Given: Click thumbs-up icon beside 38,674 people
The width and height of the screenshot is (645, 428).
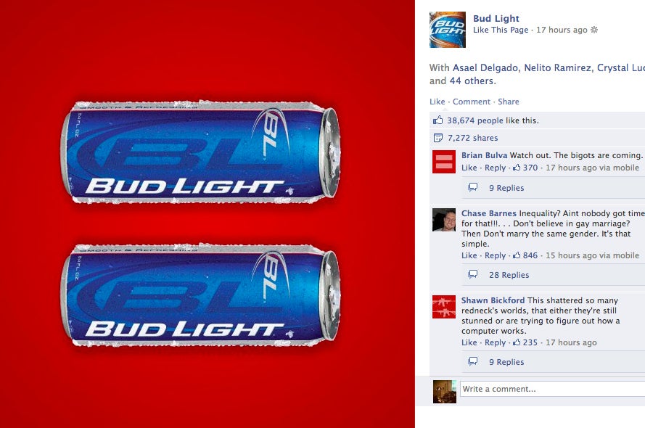Looking at the screenshot, I should pyautogui.click(x=437, y=120).
